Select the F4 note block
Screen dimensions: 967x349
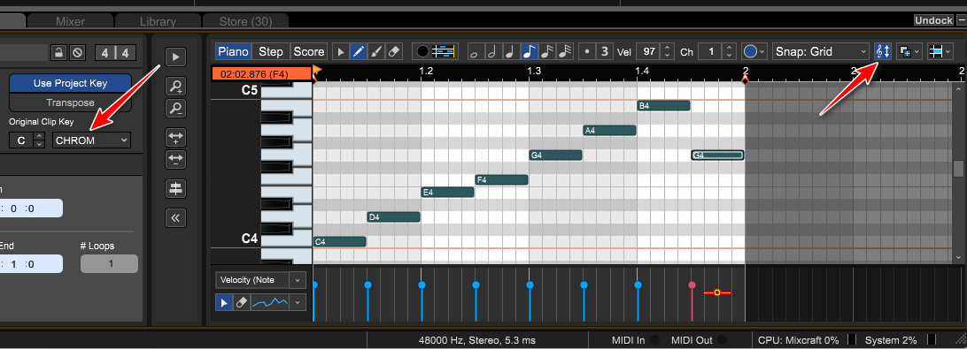coord(501,179)
